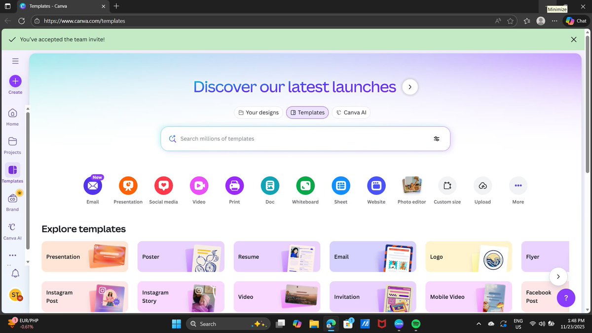Open the Email template category card
The image size is (592, 333).
(x=373, y=257)
